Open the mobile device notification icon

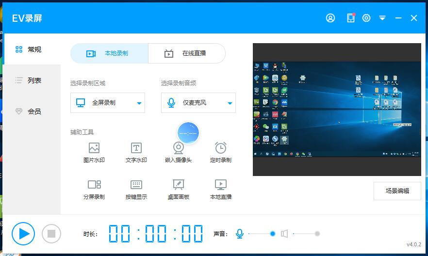(351, 18)
